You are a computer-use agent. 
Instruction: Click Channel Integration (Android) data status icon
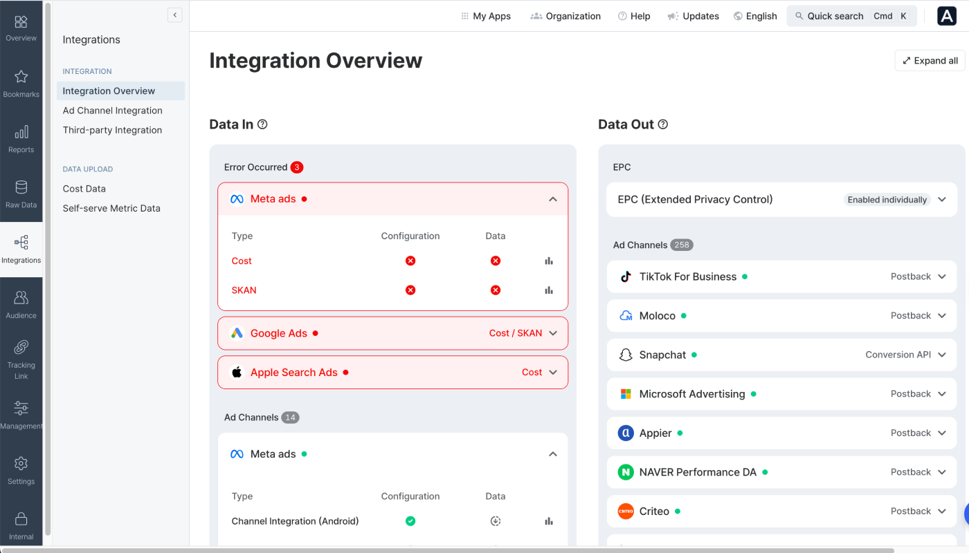(x=496, y=521)
